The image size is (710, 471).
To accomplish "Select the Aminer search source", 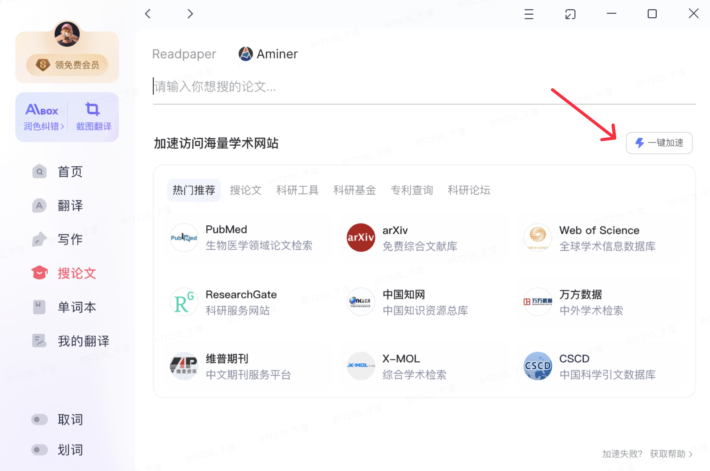I will pos(268,54).
